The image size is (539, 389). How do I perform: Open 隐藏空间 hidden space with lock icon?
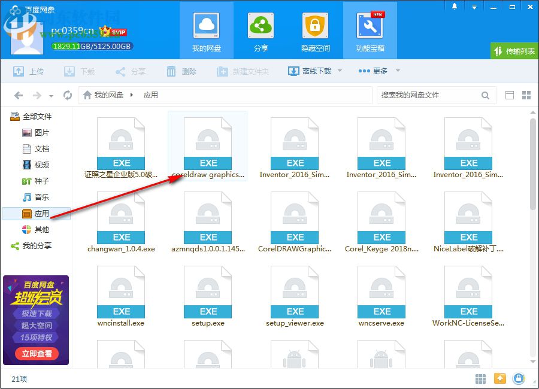(315, 25)
